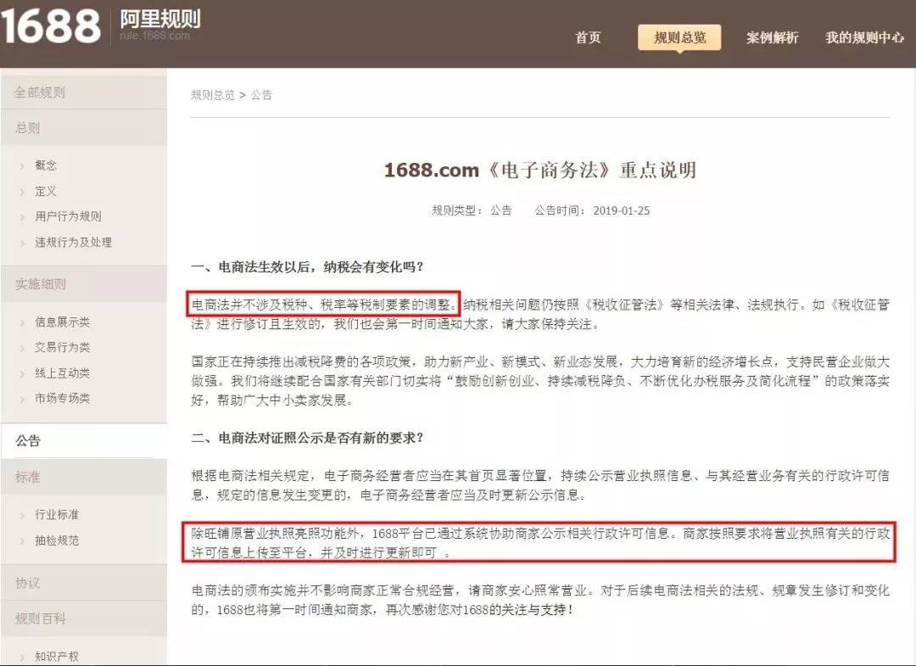Click heading 二、电商法对证照公示是否有新的要求？

tap(307, 438)
